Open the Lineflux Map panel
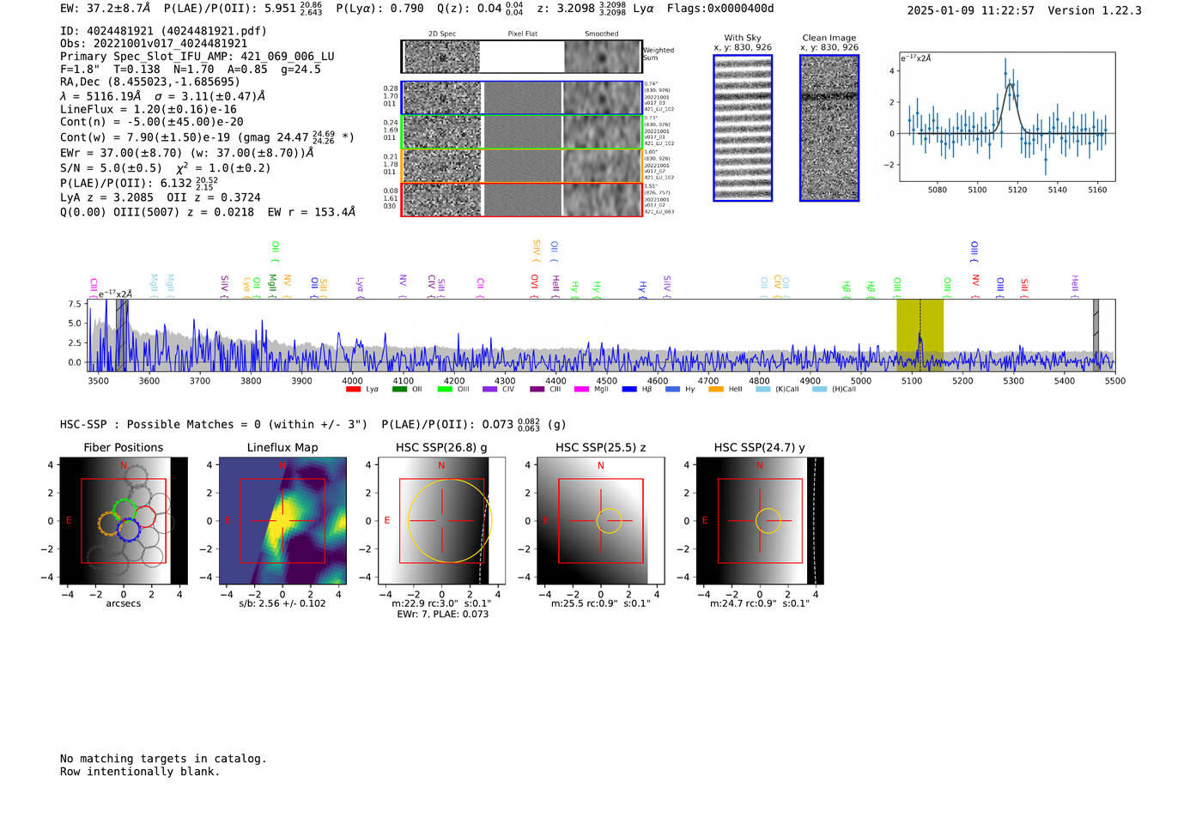1202x818 pixels. 282,521
